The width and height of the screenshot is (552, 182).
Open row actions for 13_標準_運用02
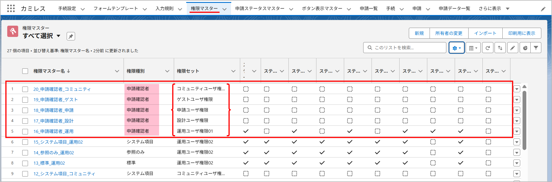coord(517,163)
